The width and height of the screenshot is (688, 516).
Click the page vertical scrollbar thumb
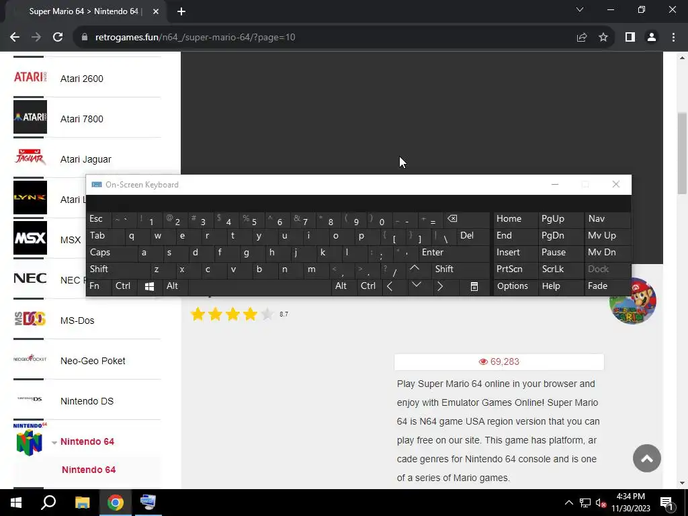pos(682,153)
